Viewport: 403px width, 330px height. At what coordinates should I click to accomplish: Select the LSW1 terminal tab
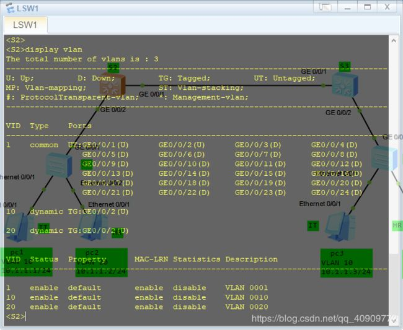pos(25,25)
